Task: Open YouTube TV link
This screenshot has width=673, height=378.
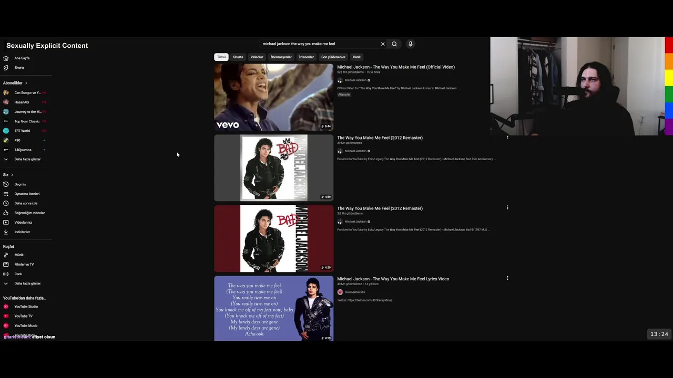Action: 23,316
